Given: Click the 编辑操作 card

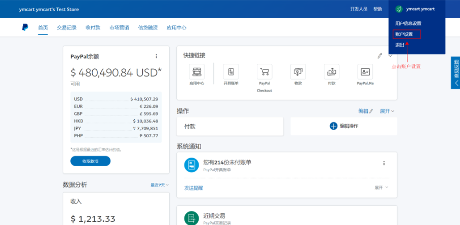Looking at the screenshot, I should 344,126.
